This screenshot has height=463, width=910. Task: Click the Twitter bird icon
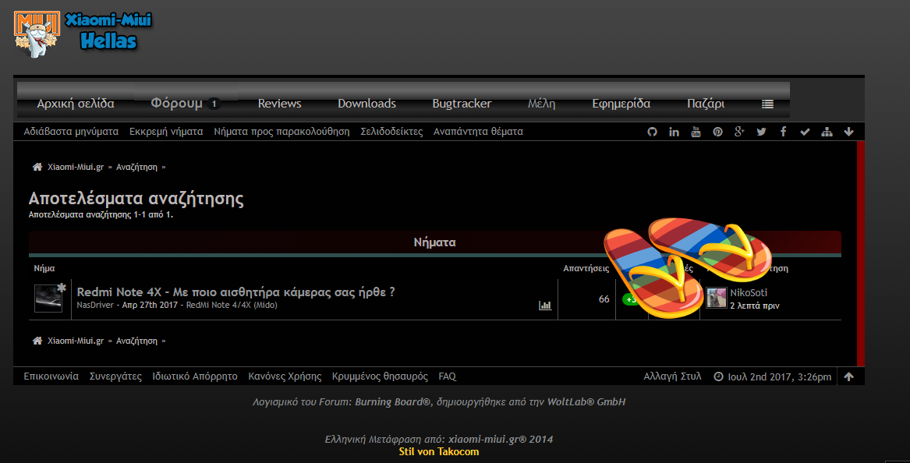761,132
